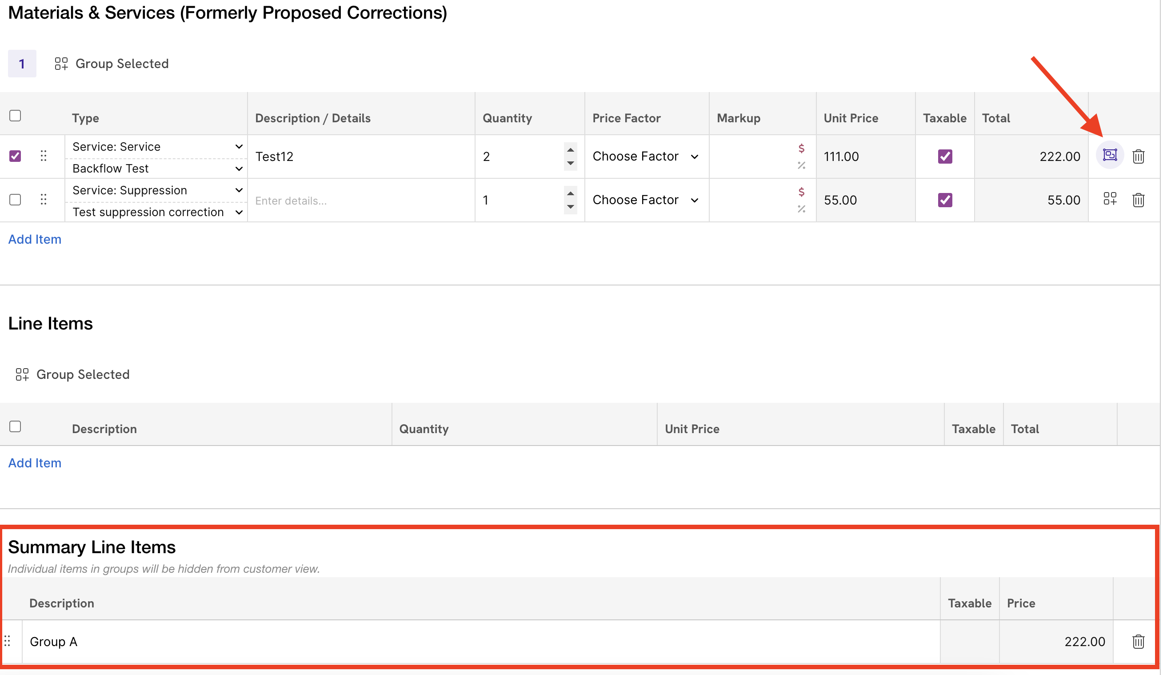Toggle select-all checkbox in Materials & Services header
The image size is (1167, 675).
click(15, 115)
